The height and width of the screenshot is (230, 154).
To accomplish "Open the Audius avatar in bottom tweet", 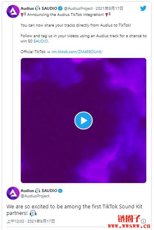I will [13, 193].
